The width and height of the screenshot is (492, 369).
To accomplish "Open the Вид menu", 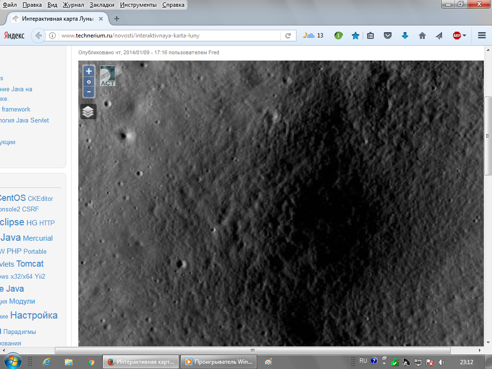I will pos(52,5).
